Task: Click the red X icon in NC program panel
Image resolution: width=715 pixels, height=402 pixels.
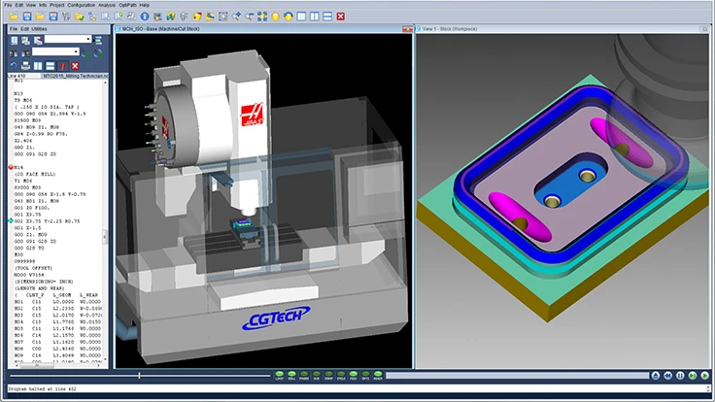Action: click(75, 65)
